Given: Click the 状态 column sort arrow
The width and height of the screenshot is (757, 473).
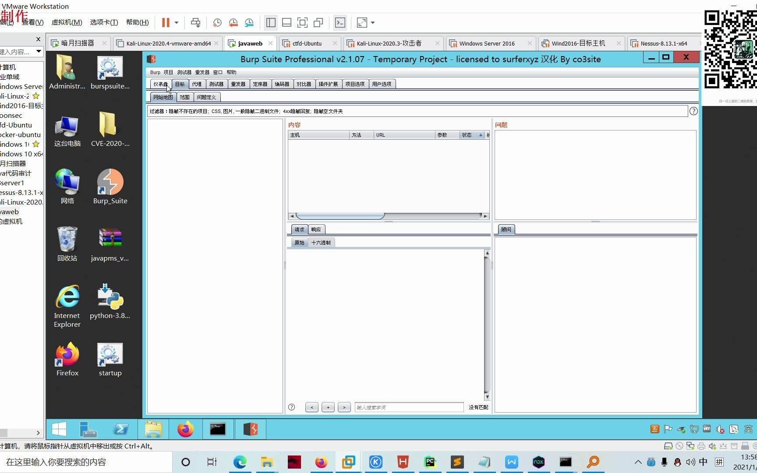Looking at the screenshot, I should 481,135.
